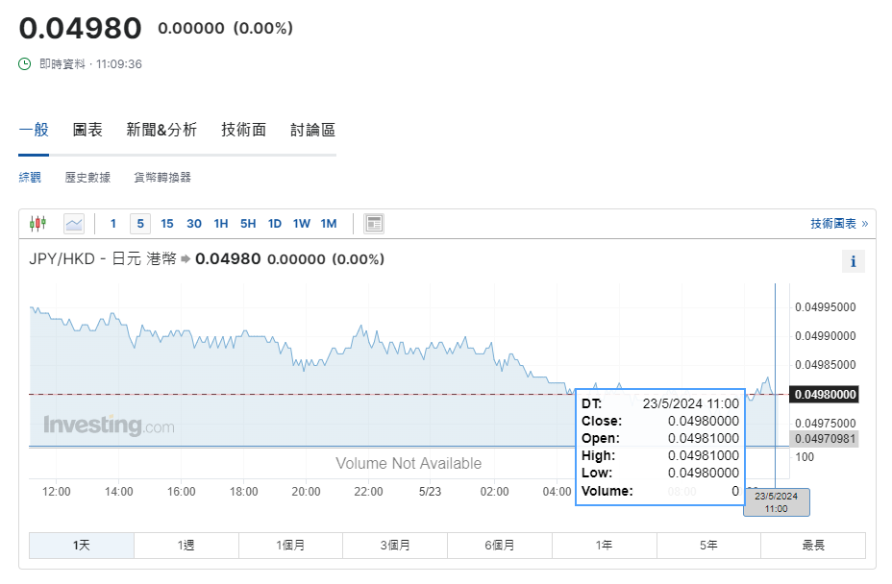Select the 1週 timeframe
892x584 pixels.
(186, 545)
